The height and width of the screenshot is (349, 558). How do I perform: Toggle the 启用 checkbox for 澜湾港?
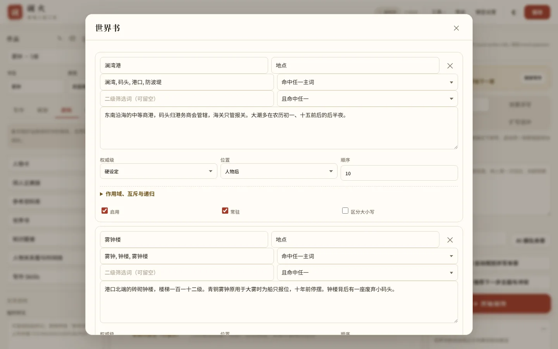[105, 211]
